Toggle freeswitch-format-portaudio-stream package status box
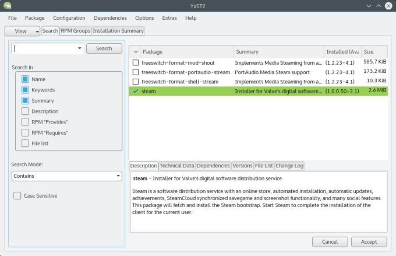Viewport: 396px width, 256px height. [136, 72]
